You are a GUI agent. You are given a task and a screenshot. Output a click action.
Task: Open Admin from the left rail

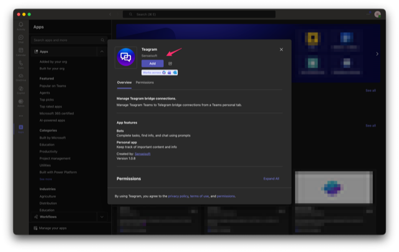21,103
